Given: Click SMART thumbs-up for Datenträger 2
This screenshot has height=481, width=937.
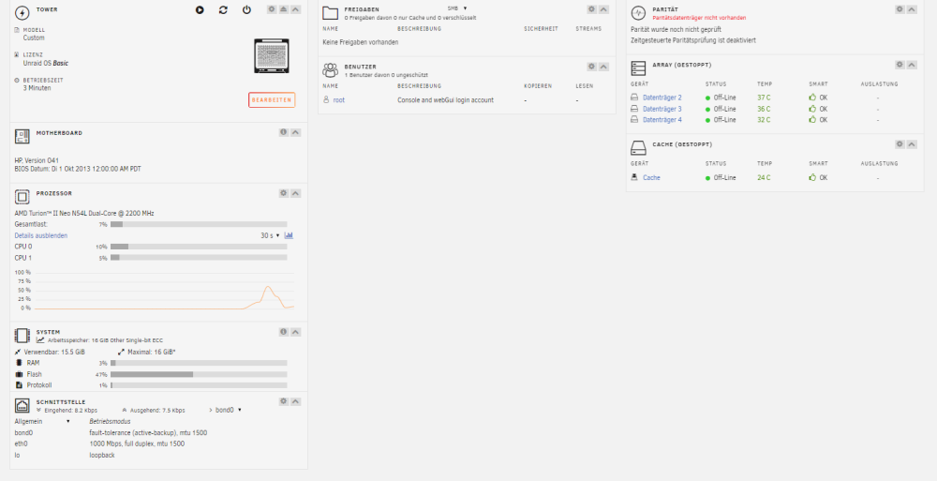Looking at the screenshot, I should (812, 97).
